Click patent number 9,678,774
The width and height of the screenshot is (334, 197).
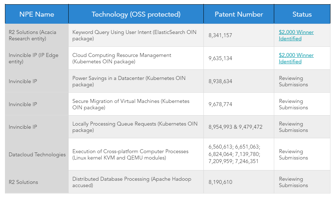[x=220, y=104]
